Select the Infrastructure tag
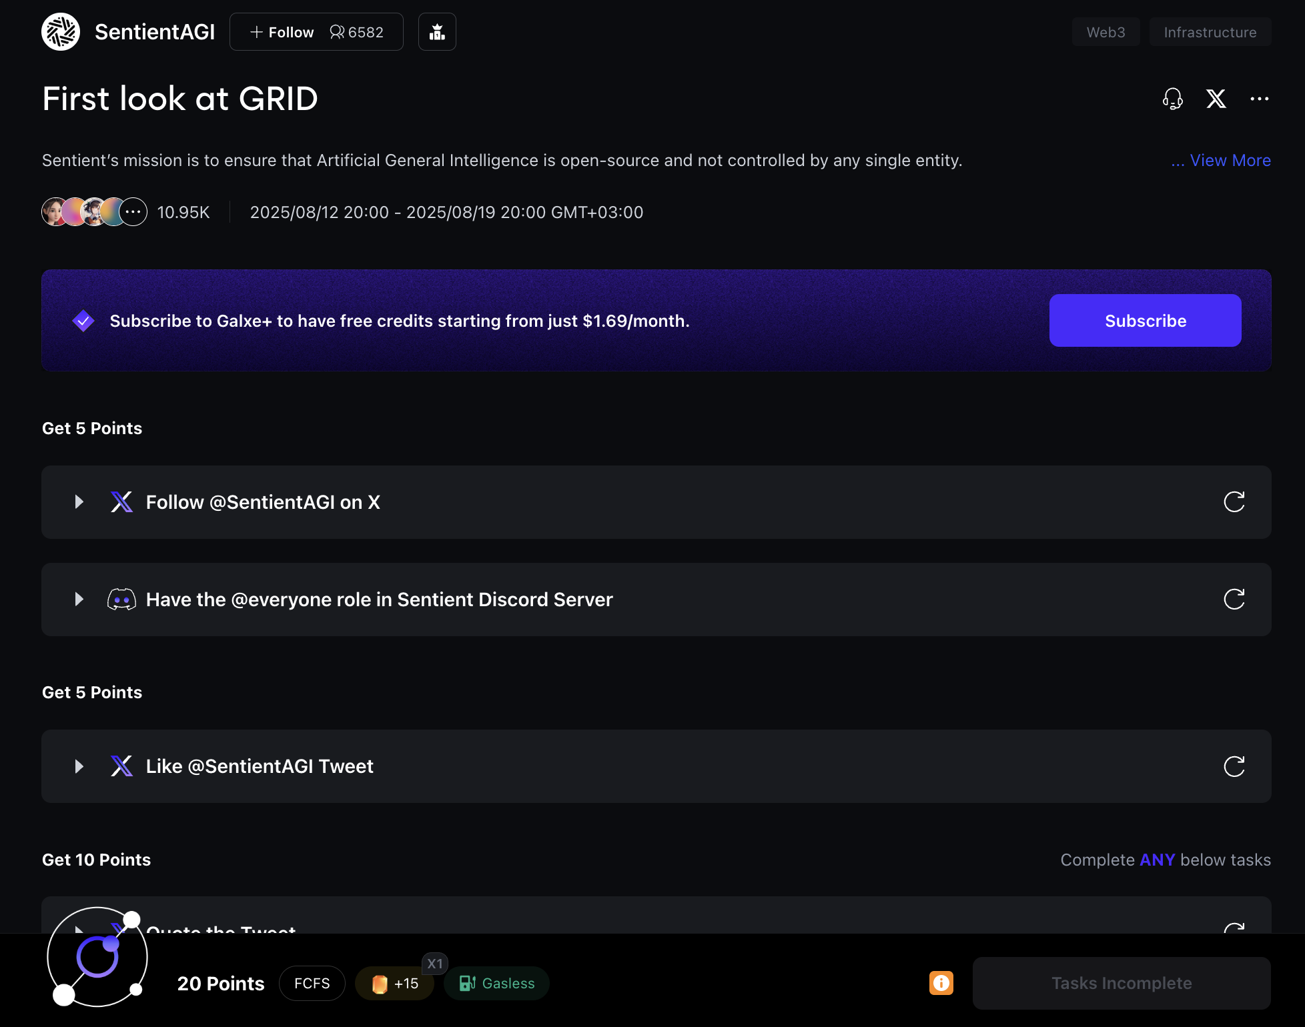 [x=1210, y=32]
